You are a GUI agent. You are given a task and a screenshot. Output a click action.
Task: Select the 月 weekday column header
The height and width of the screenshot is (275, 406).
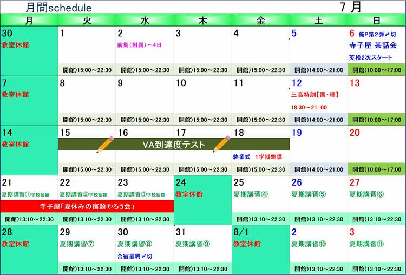pyautogui.click(x=29, y=21)
